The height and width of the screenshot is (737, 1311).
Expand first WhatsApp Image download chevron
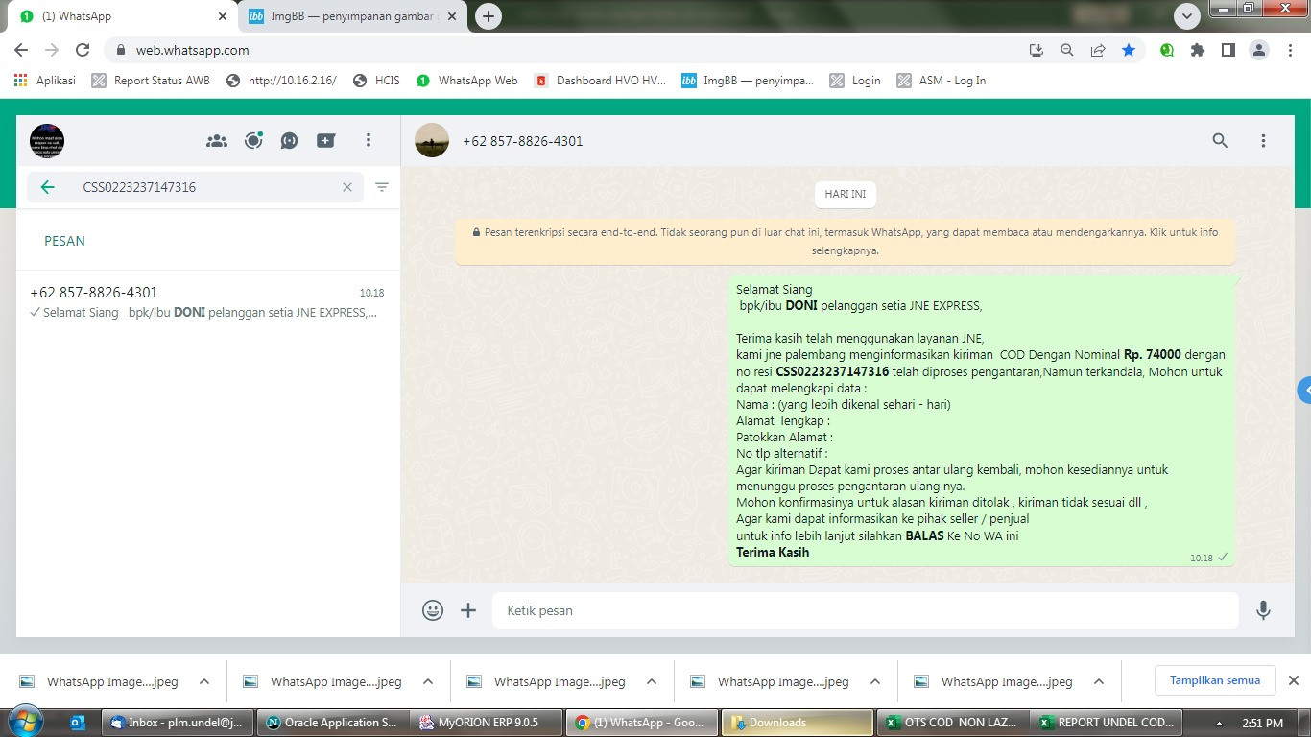203,681
